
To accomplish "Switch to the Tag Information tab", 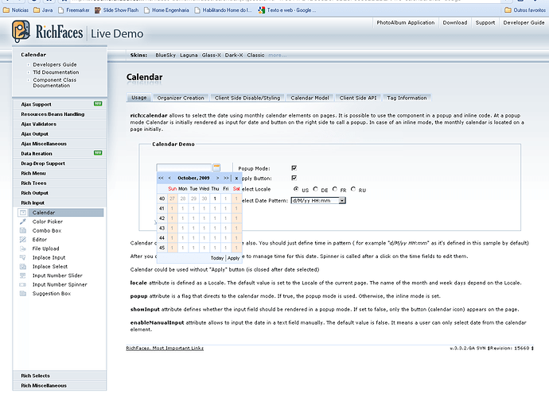I will coord(407,98).
